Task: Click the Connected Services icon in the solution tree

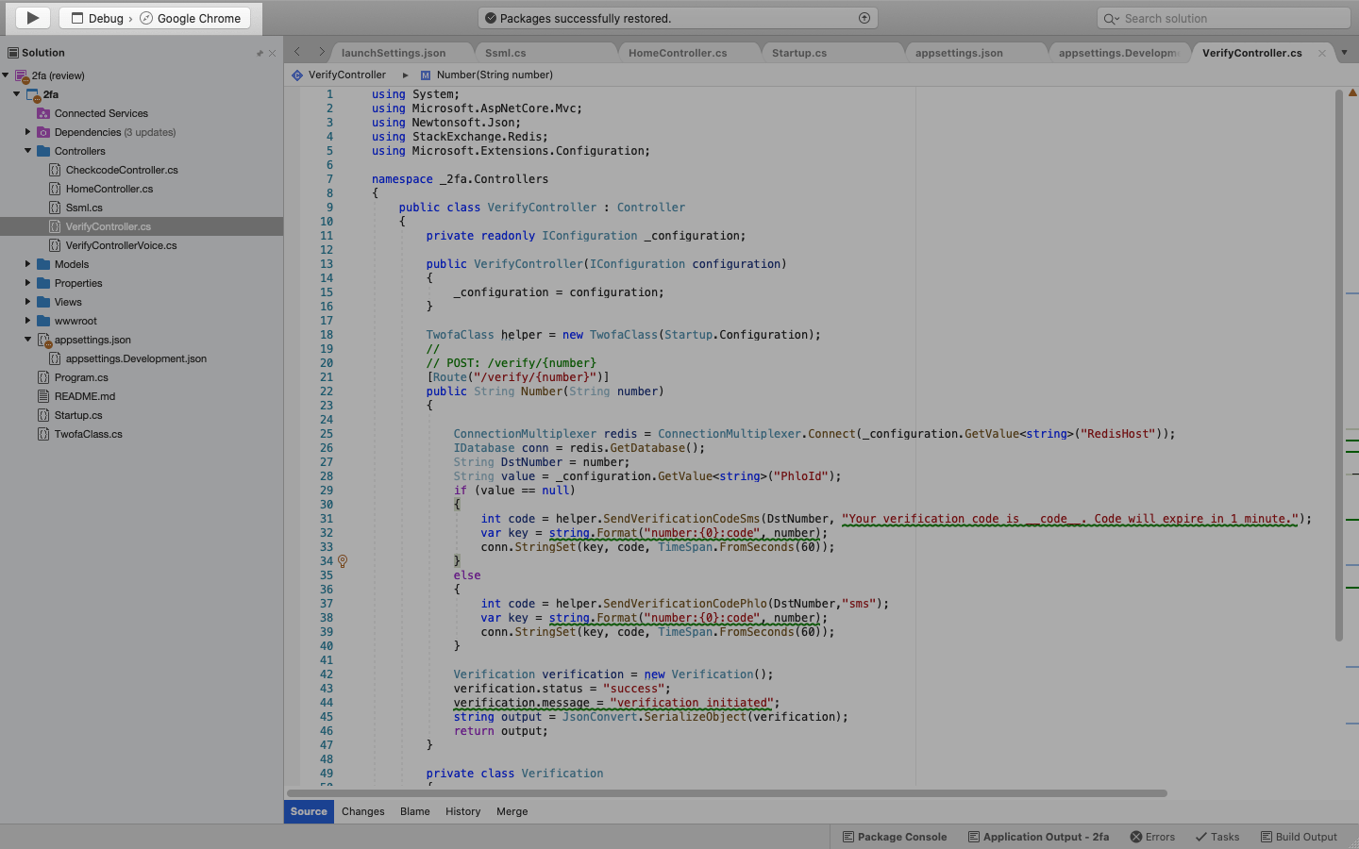Action: coord(42,113)
